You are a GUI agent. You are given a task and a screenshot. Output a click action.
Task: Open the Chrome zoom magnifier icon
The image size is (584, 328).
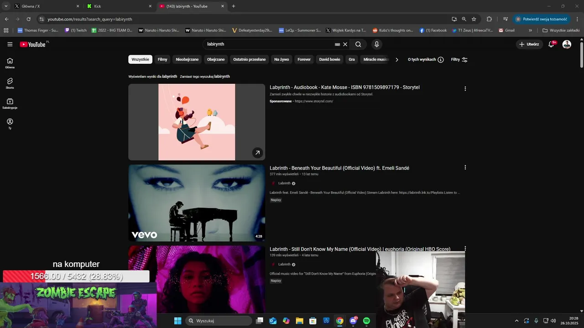(x=464, y=19)
